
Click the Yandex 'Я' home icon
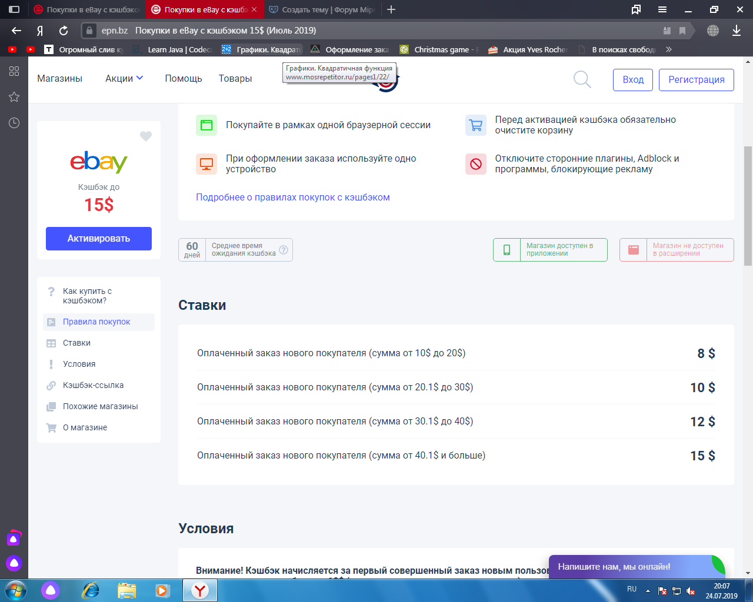coord(40,31)
